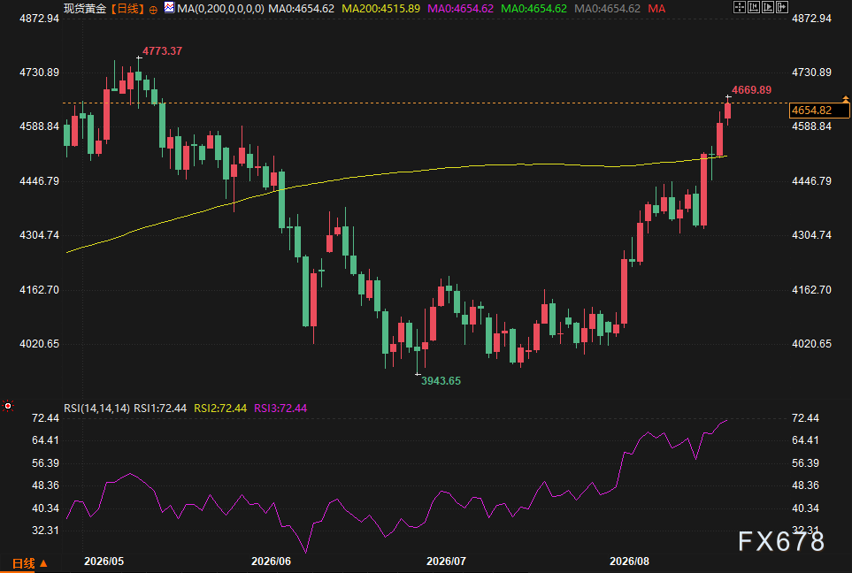The height and width of the screenshot is (573, 852).
Task: Click the 2026/08 date axis label
Action: (x=629, y=561)
